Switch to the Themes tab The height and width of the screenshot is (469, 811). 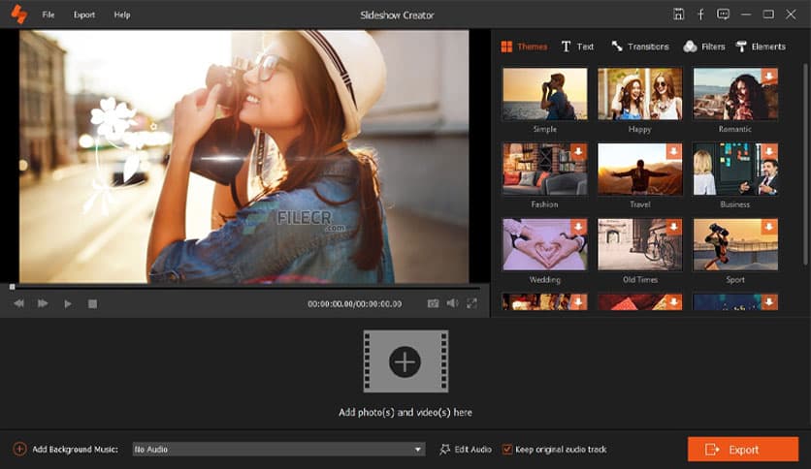[524, 47]
